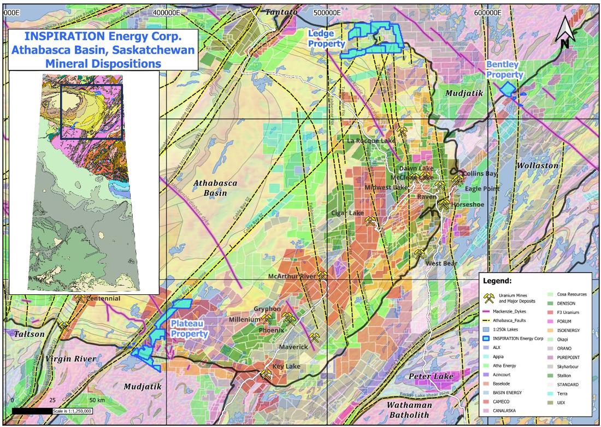The height and width of the screenshot is (427, 601).
Task: Select the West Bear mine symbol
Action: 420,254
